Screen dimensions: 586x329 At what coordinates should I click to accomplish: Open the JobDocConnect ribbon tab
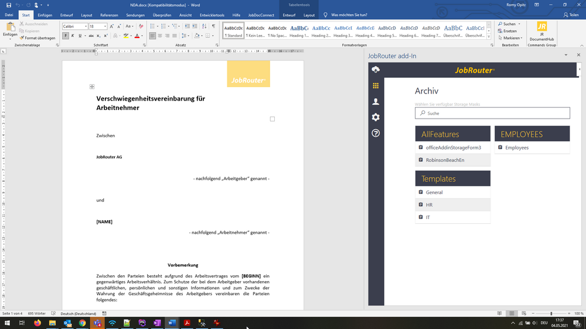pyautogui.click(x=261, y=15)
